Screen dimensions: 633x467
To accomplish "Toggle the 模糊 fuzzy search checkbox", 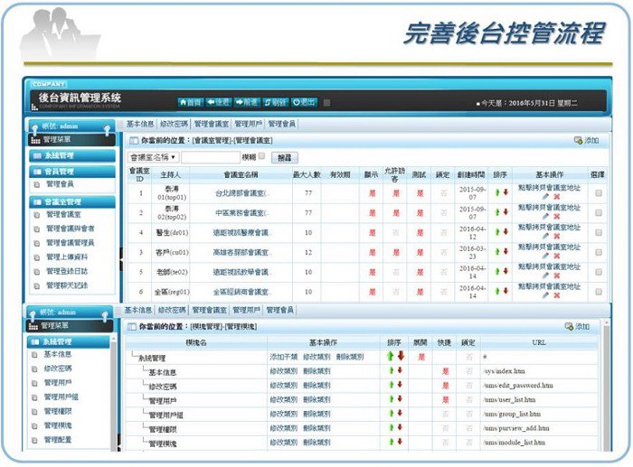I will click(x=261, y=156).
